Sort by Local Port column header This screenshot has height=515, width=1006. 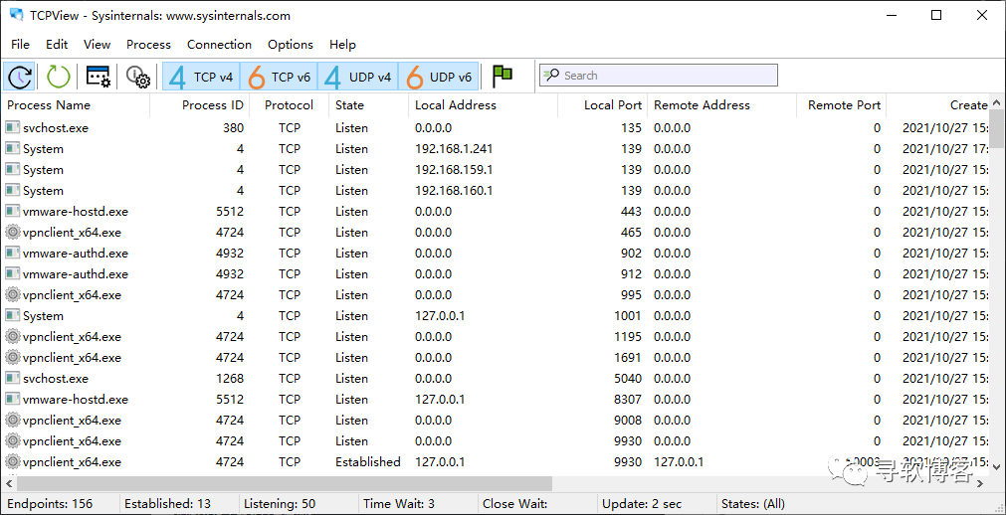coord(602,105)
